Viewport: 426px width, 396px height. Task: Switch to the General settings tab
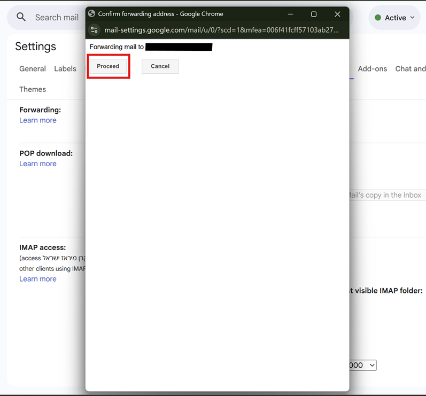pyautogui.click(x=33, y=68)
